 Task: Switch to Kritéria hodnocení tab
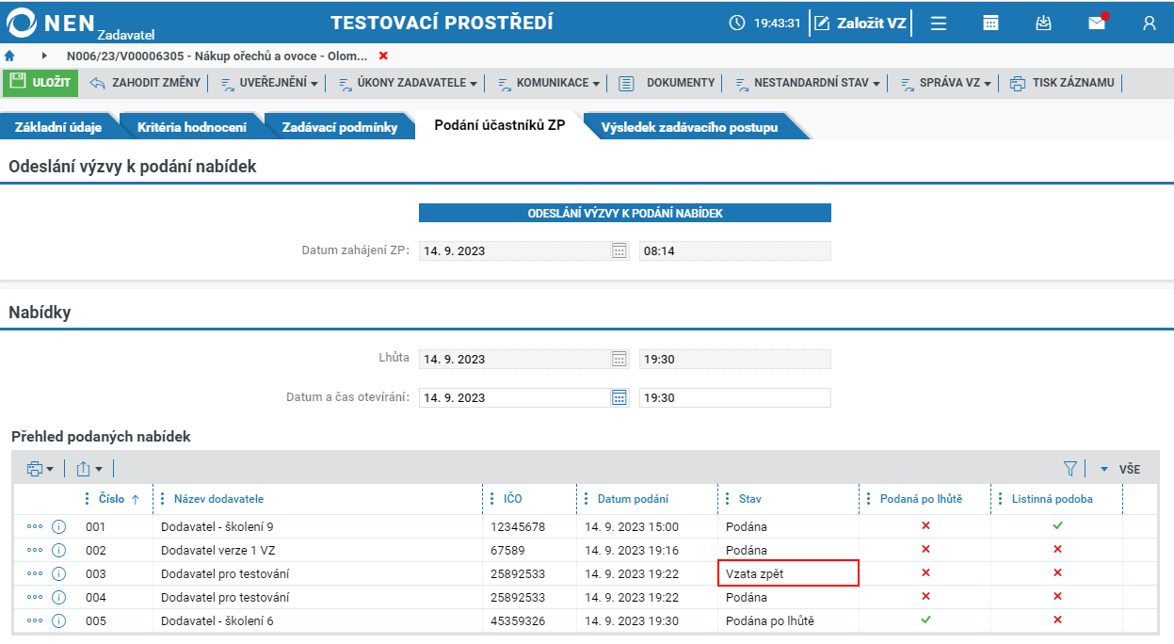click(x=192, y=127)
